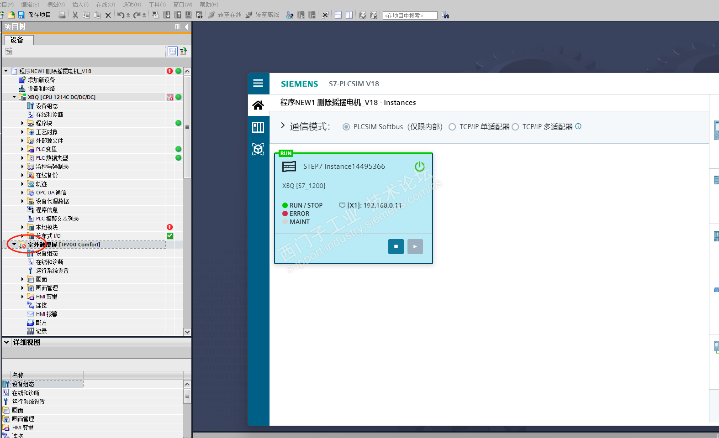Open the 插入(I) menu
719x438 pixels.
point(80,5)
